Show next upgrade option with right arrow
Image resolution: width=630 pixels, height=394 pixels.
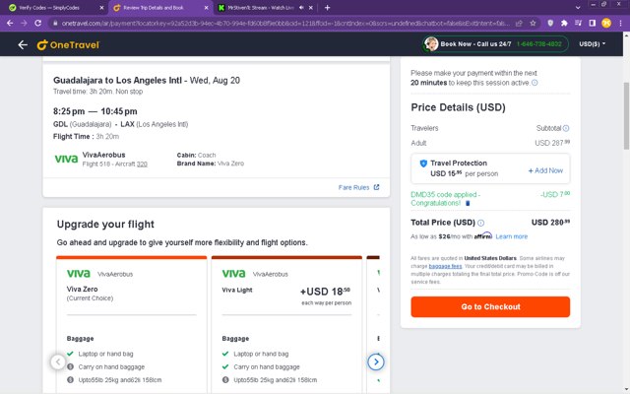376,361
